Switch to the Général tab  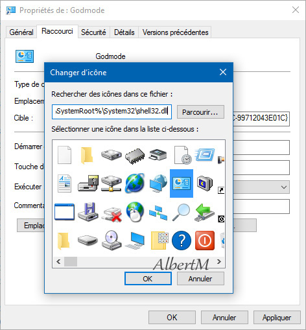click(x=21, y=32)
